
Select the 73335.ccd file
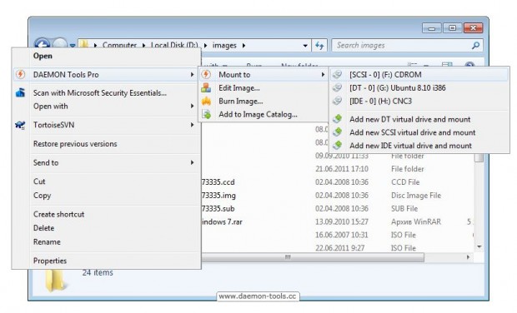click(218, 182)
